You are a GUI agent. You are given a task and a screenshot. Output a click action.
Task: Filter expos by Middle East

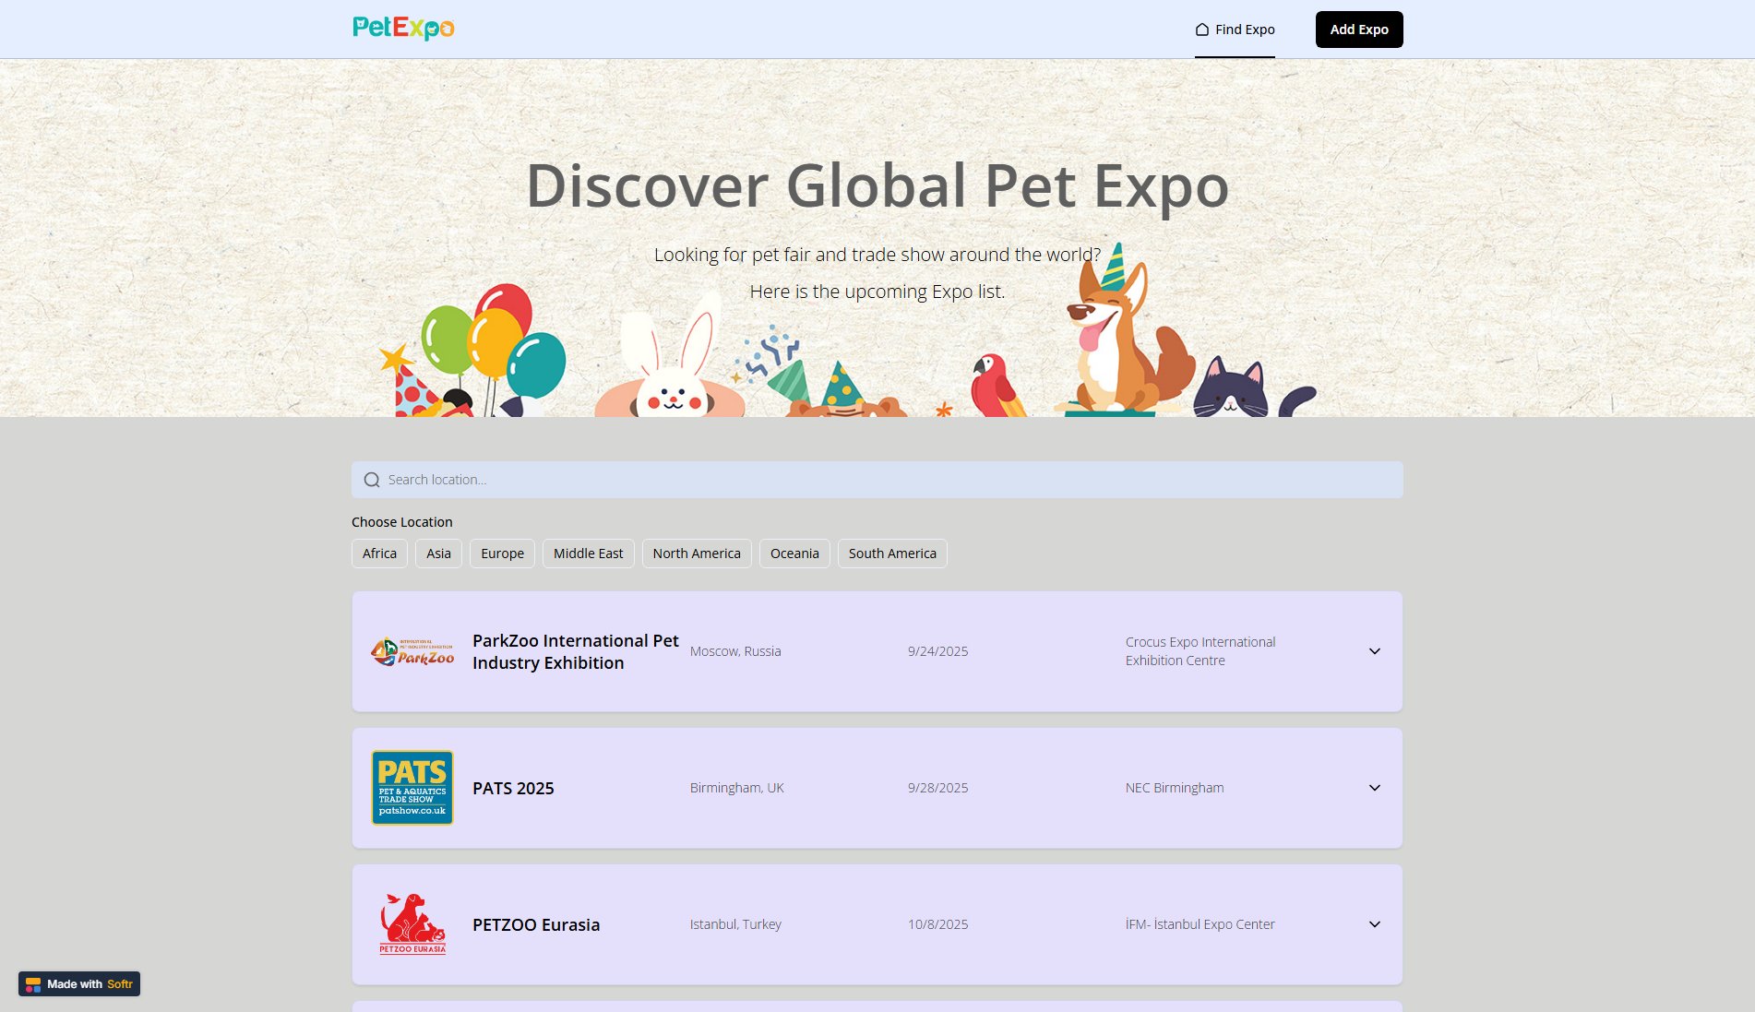click(x=588, y=554)
